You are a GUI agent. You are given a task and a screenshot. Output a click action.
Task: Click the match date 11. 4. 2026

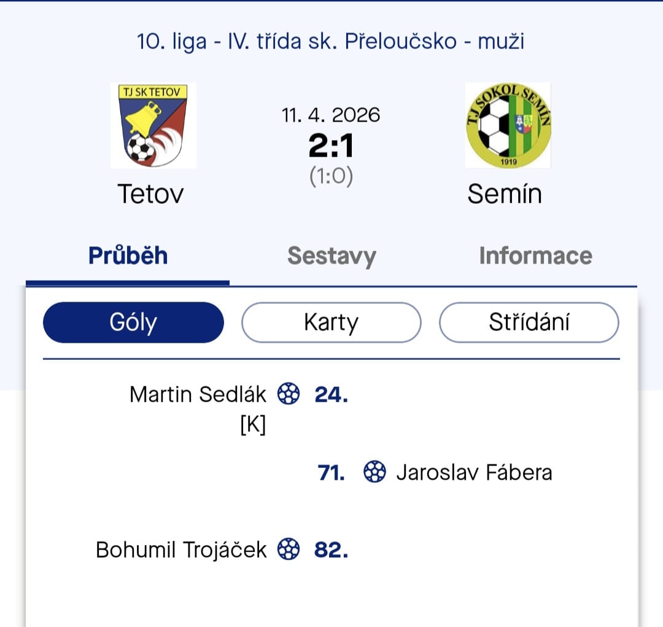coord(331,114)
